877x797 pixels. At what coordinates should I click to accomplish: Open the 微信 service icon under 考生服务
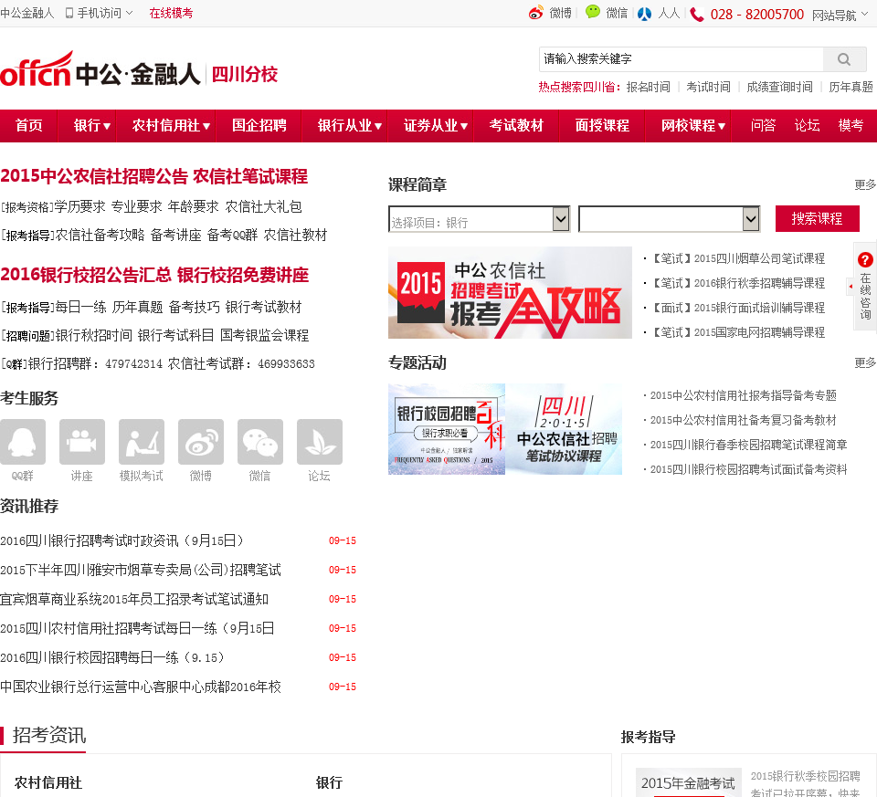point(260,442)
